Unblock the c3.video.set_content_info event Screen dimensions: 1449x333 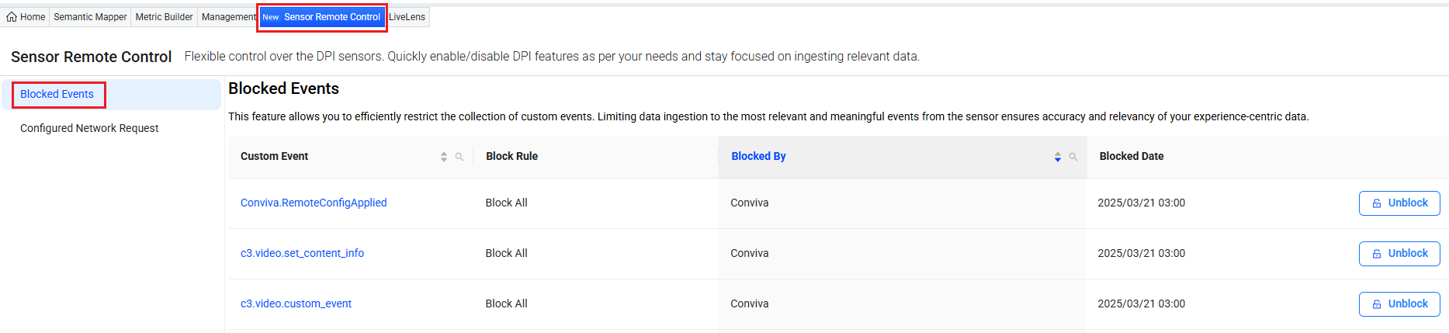pos(1399,254)
